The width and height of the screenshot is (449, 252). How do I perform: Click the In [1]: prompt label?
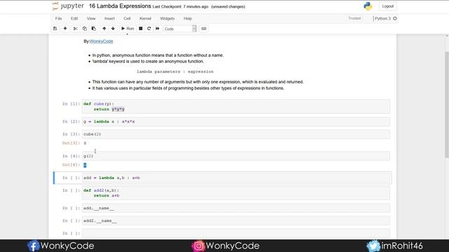click(71, 104)
